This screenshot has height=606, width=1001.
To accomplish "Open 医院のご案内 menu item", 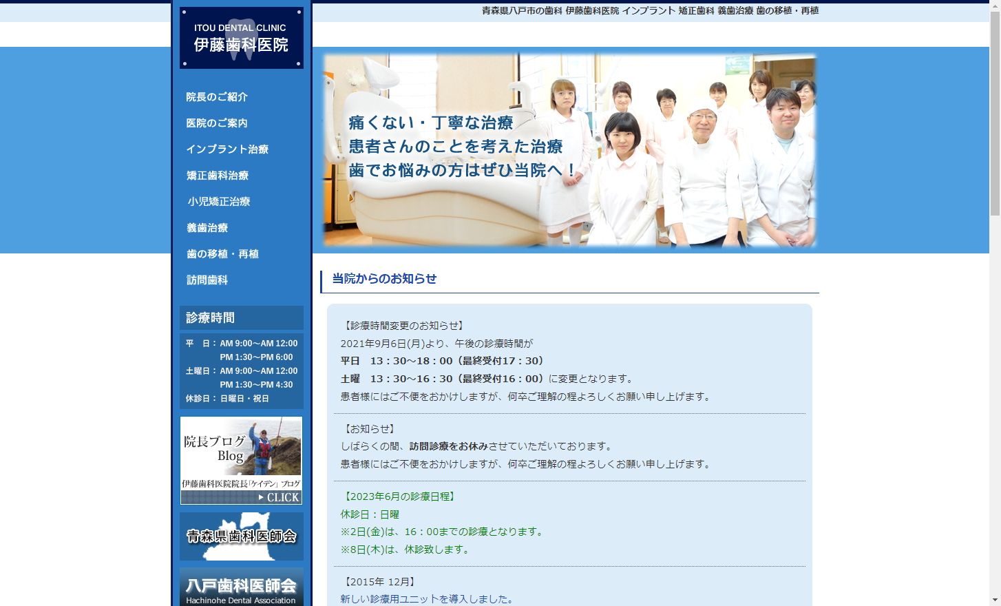I will point(217,123).
